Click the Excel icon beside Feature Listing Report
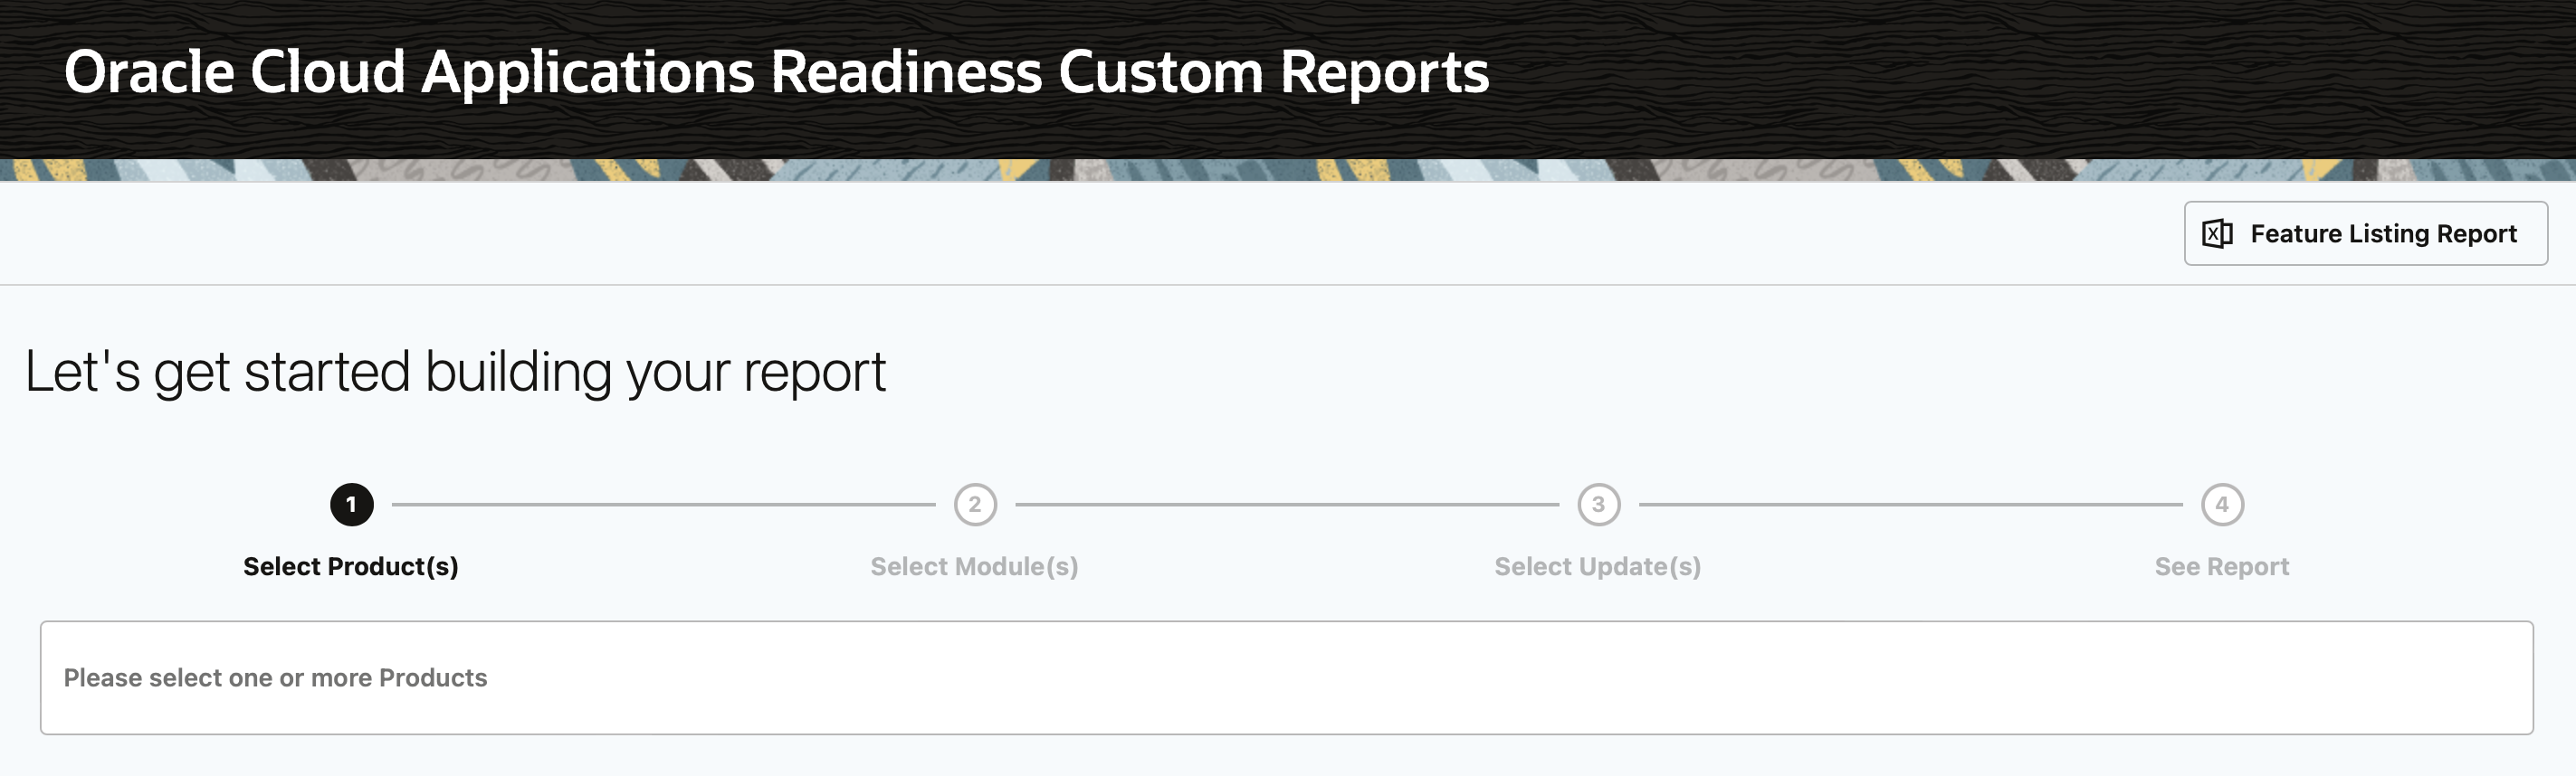The image size is (2576, 776). (2216, 233)
